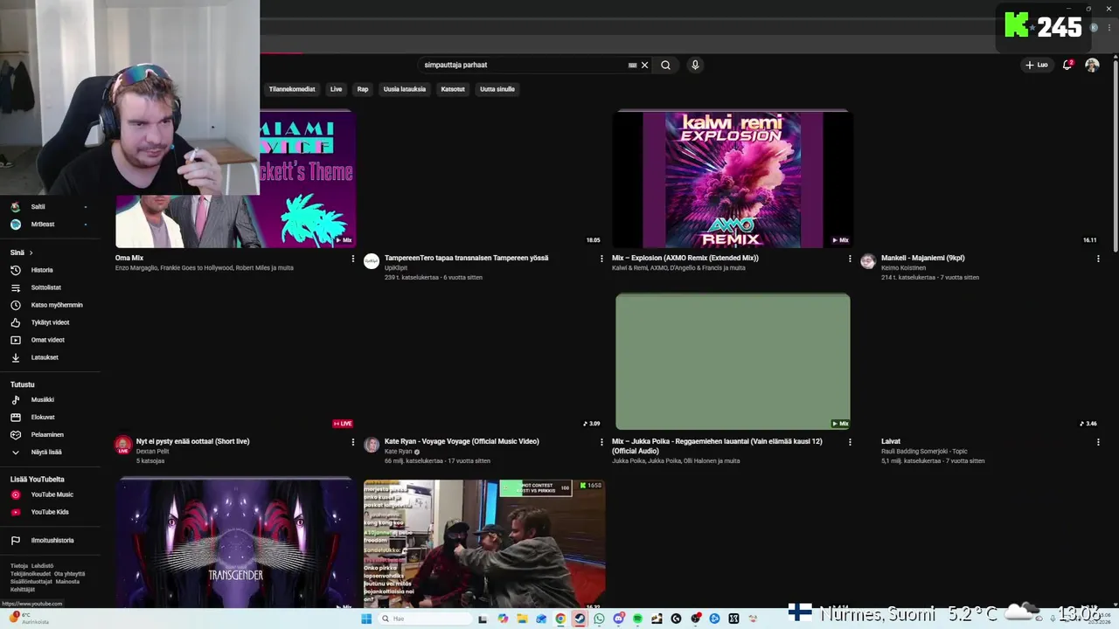Open TampereenTero tapaa transnaisen video title
Screen dimensions: 1119x629
467,258
